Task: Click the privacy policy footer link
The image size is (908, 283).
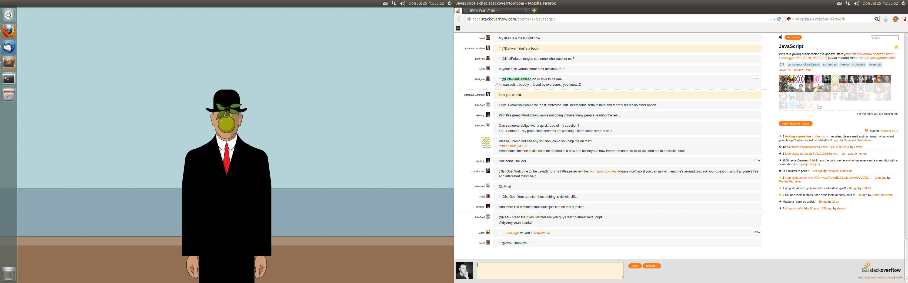Action: (886, 278)
